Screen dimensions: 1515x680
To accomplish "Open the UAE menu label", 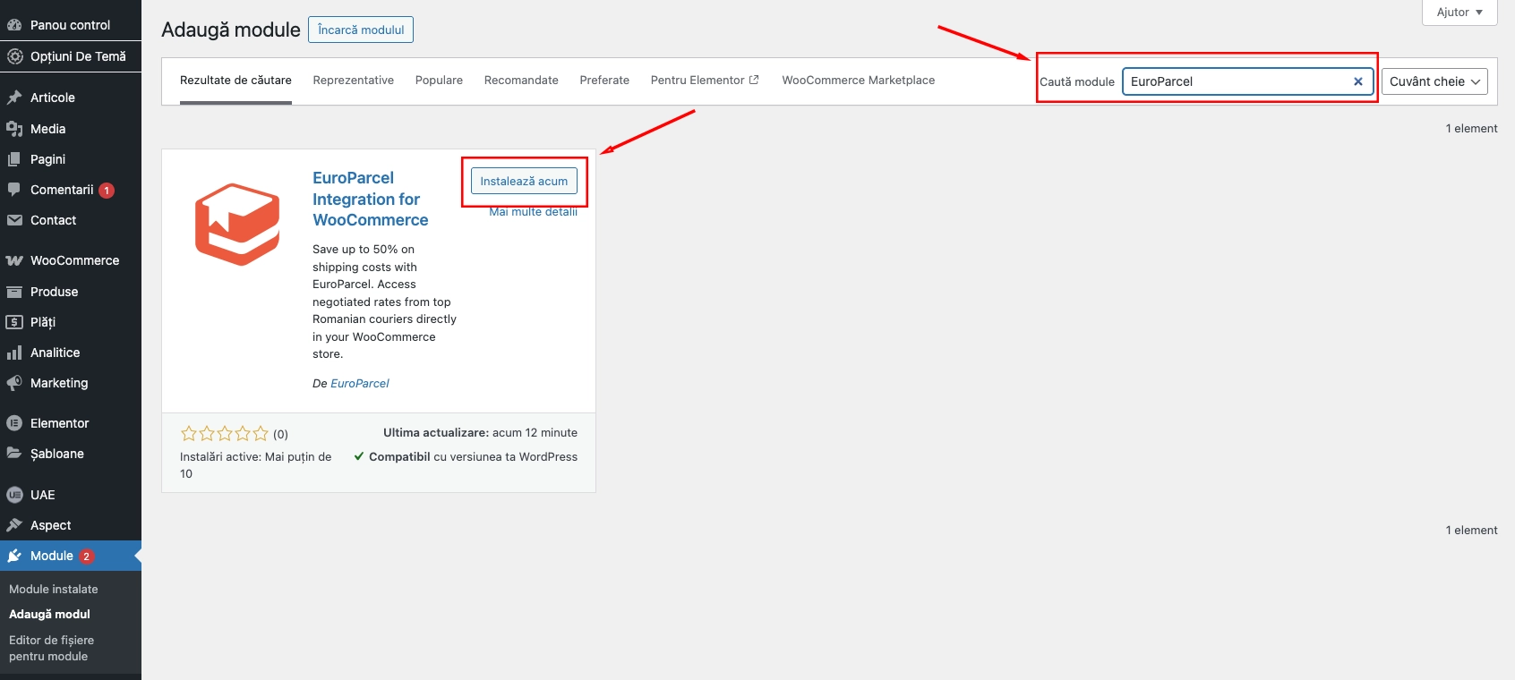I will (42, 495).
